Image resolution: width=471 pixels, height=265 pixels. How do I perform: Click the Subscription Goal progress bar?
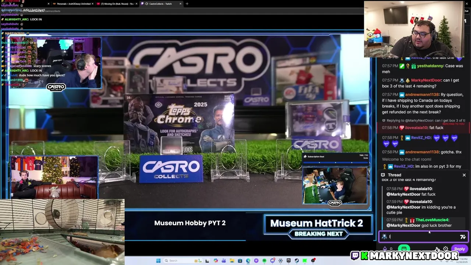(x=336, y=162)
